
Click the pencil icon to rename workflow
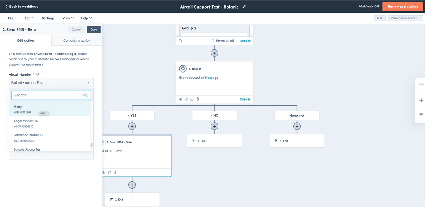(x=244, y=7)
